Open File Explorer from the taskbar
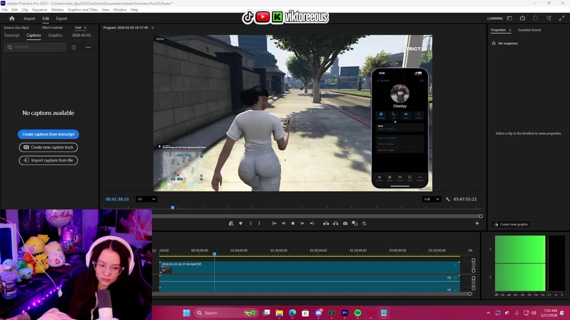The image size is (570, 320). point(279,313)
